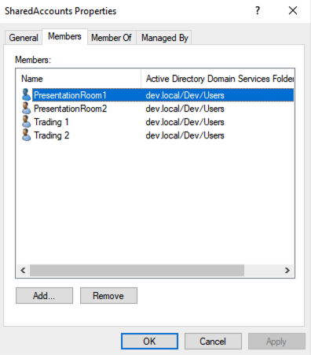Click the horizontal scrollbar right arrow
Screen dimensions: 311x355
[x=287, y=270]
